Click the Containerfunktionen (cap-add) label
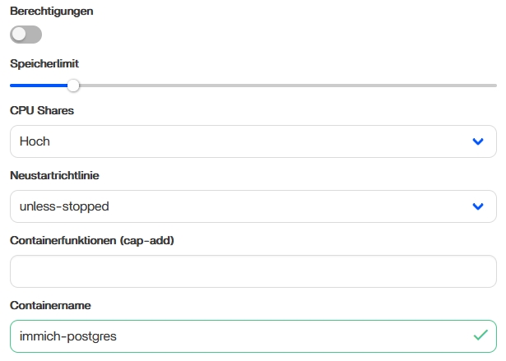This screenshot has width=506, height=361. (x=92, y=241)
